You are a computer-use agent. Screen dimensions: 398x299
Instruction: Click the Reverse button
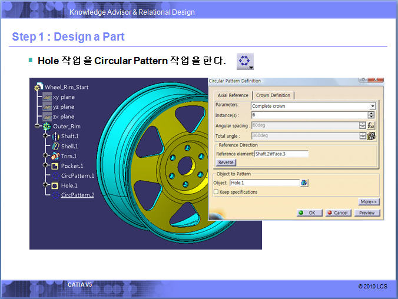225,162
